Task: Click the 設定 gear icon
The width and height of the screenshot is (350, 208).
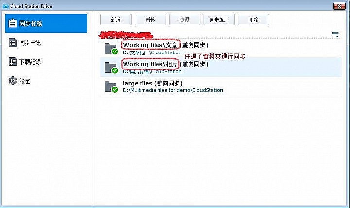Action: pos(13,81)
